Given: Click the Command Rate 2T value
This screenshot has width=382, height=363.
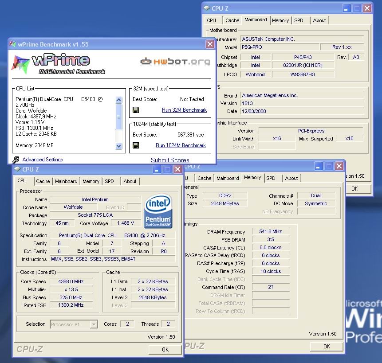Looking at the screenshot, I should pos(271,287).
